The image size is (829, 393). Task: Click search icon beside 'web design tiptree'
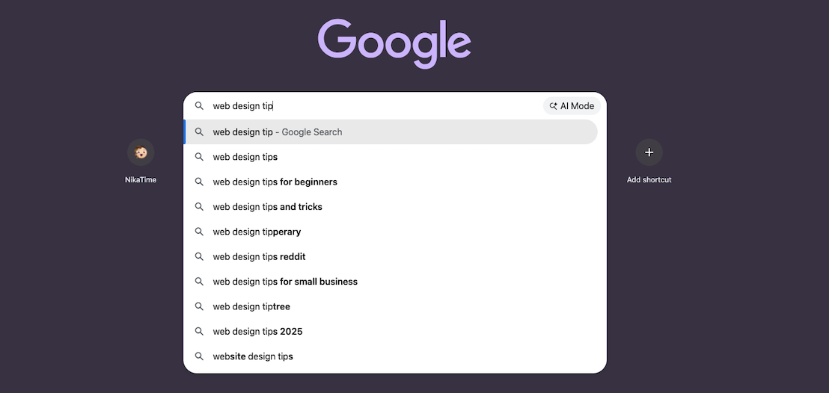coord(199,306)
